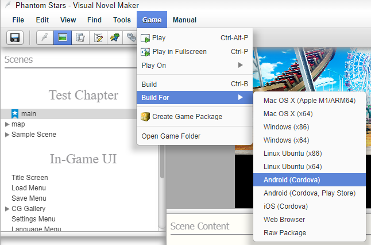The height and width of the screenshot is (245, 371).
Task: Build for Linux Ubuntu (x64)
Action: point(310,167)
